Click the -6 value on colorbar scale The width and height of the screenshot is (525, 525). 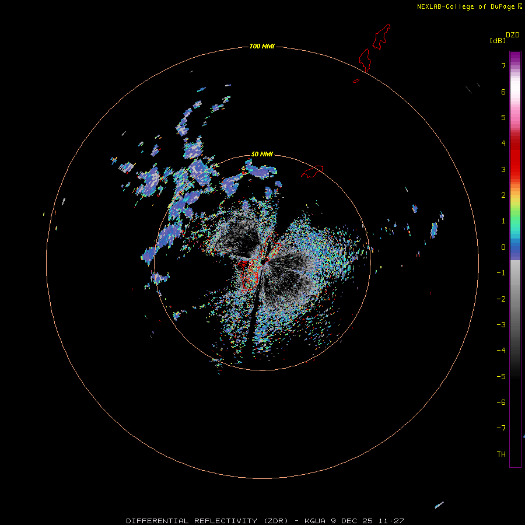pyautogui.click(x=501, y=402)
